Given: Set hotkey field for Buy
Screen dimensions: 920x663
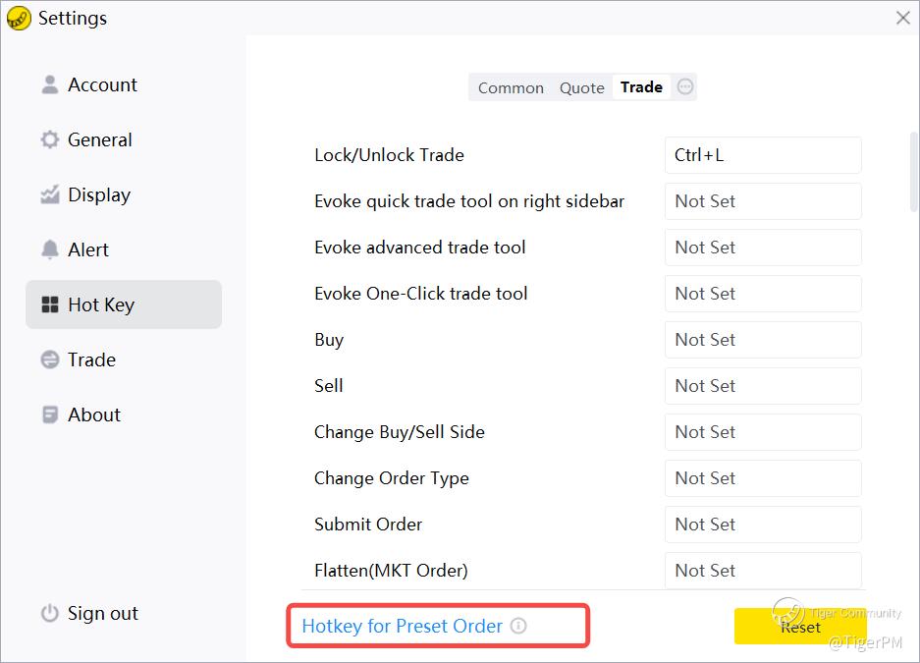Looking at the screenshot, I should click(763, 340).
